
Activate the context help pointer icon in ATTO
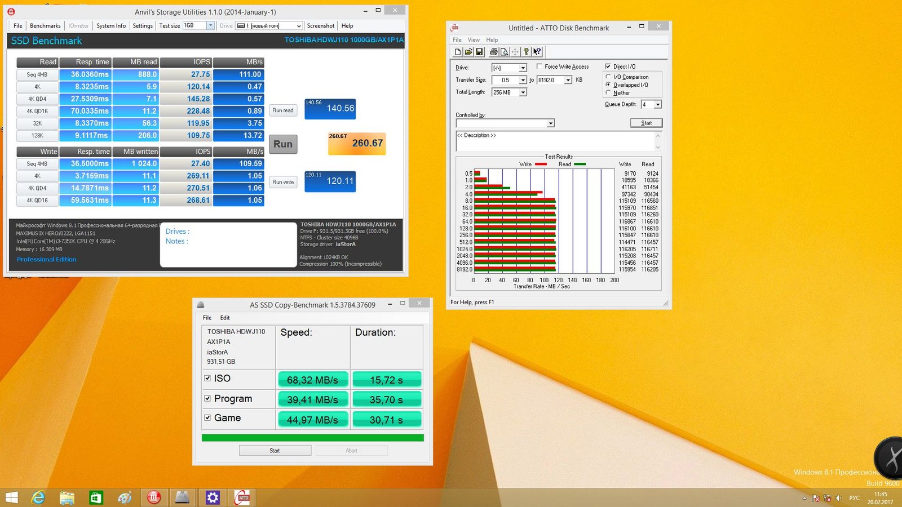[x=537, y=52]
